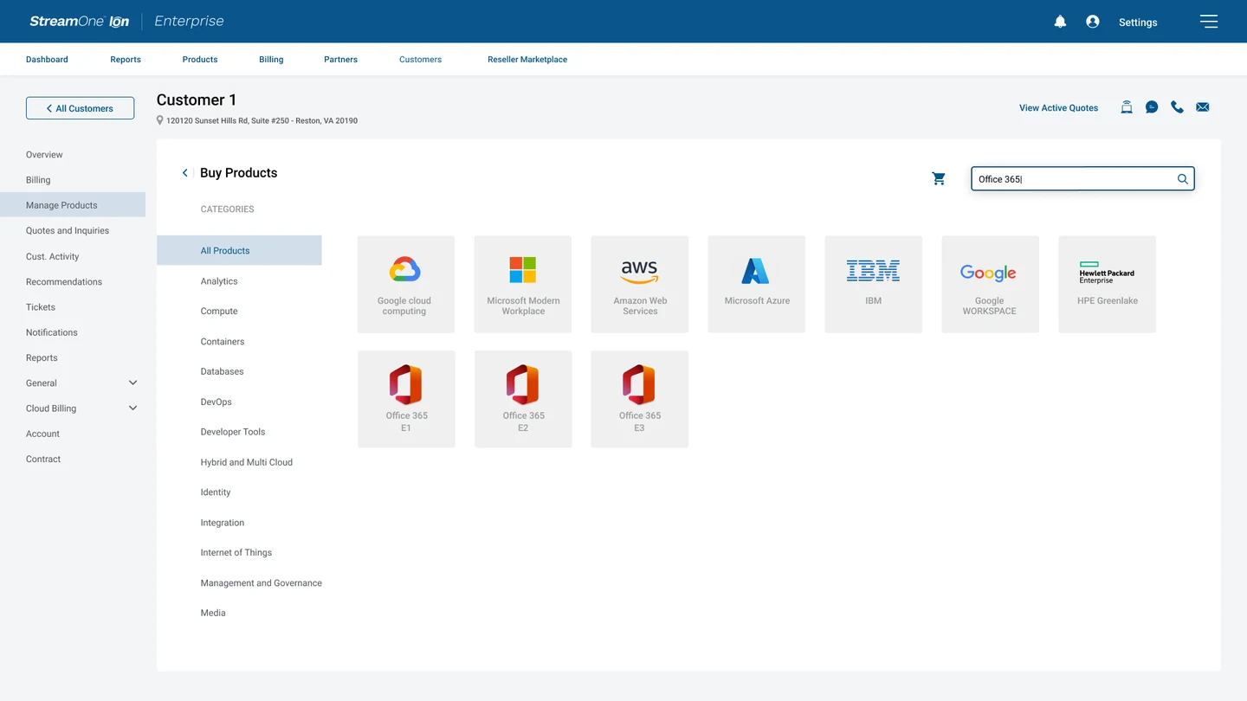Open the Reseller Marketplace tab
Image resolution: width=1247 pixels, height=701 pixels.
(527, 60)
